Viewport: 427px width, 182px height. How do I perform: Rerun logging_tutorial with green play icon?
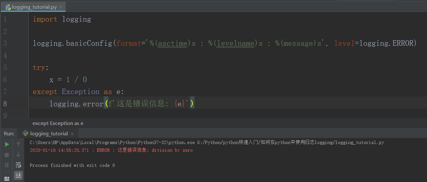(7, 144)
